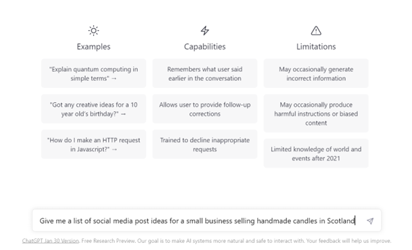412x250 pixels.
Task: Click the sun icon above Examples
Action: point(93,31)
